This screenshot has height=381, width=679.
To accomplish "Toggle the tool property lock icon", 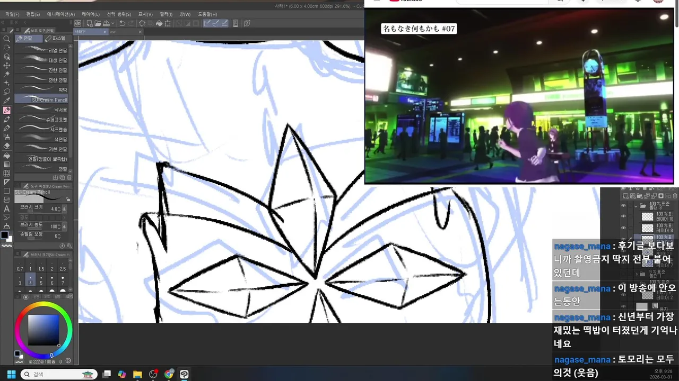I will (x=68, y=199).
